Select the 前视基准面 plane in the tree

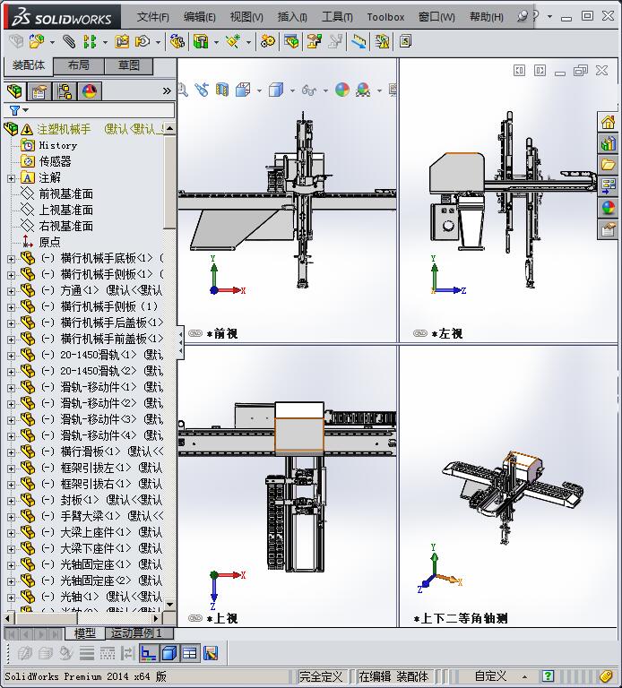click(65, 193)
